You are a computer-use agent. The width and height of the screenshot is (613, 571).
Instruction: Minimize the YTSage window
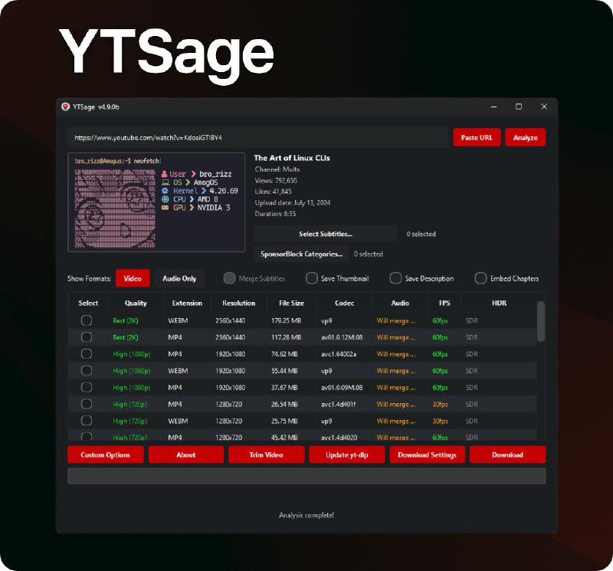click(492, 107)
